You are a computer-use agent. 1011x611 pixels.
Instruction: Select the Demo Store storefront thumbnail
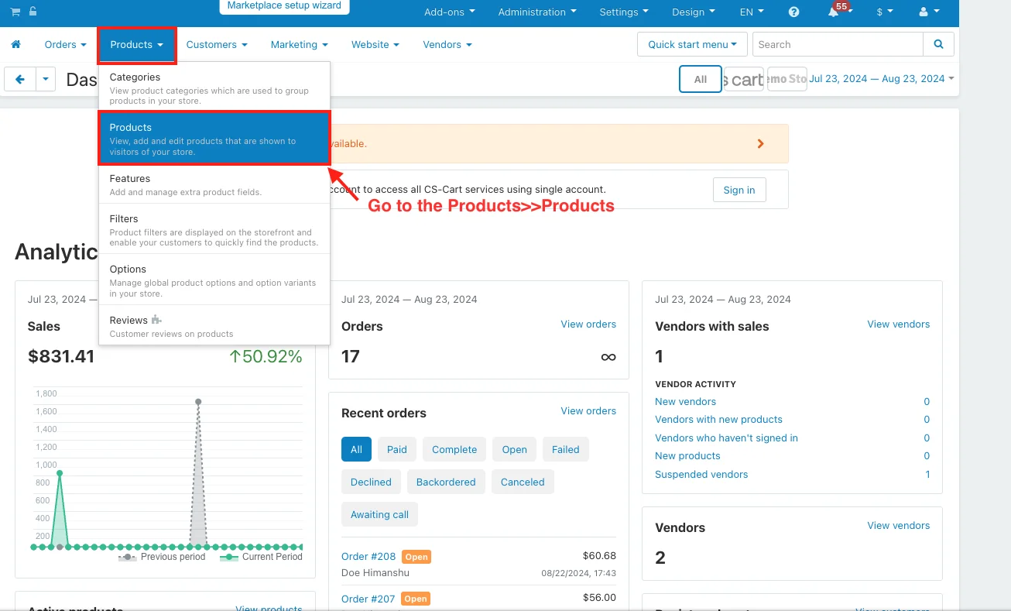click(x=787, y=79)
